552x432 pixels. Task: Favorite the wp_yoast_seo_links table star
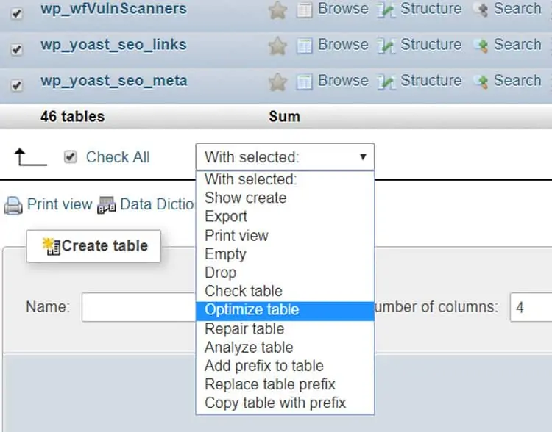(x=277, y=46)
